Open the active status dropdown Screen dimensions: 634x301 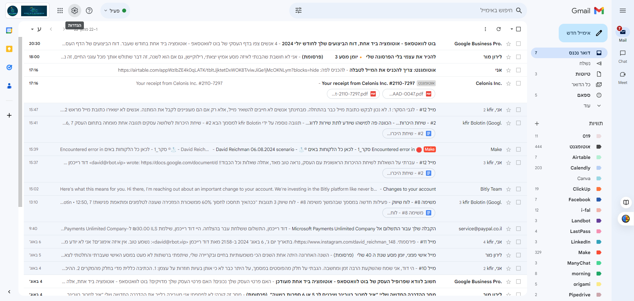[x=115, y=11]
